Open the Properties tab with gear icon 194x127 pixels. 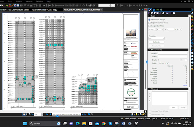pos(154,10)
